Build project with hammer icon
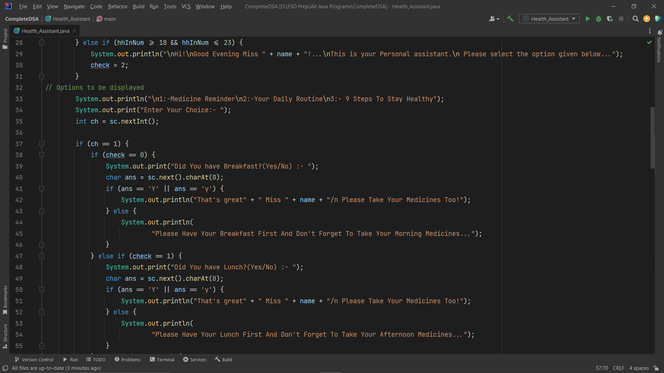The width and height of the screenshot is (664, 373). [510, 19]
